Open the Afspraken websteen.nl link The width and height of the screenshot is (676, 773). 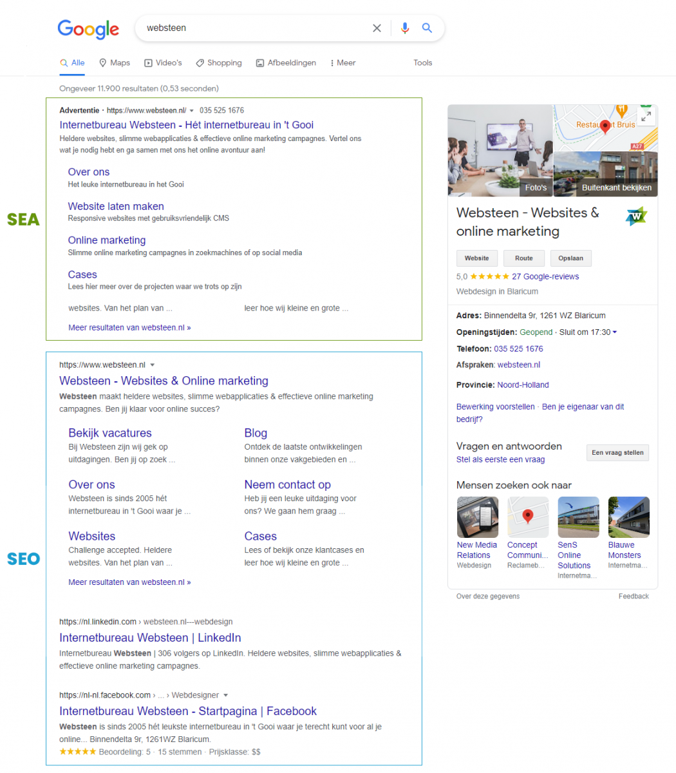(x=519, y=365)
